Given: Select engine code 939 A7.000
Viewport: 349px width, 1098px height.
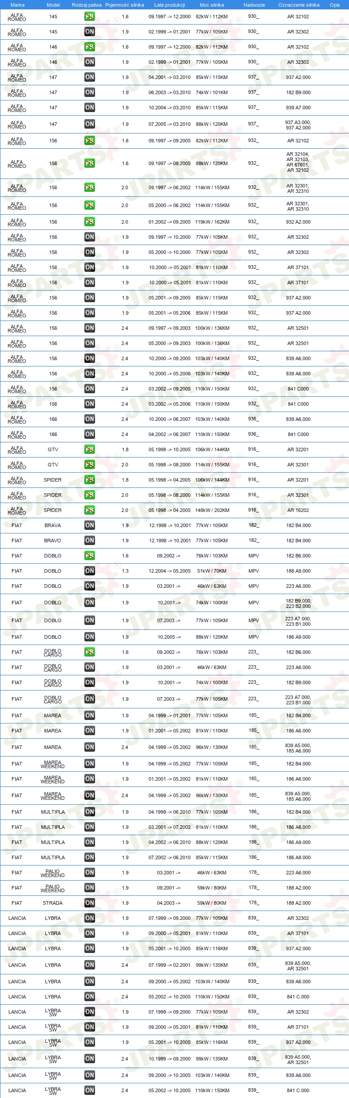Looking at the screenshot, I should (299, 108).
